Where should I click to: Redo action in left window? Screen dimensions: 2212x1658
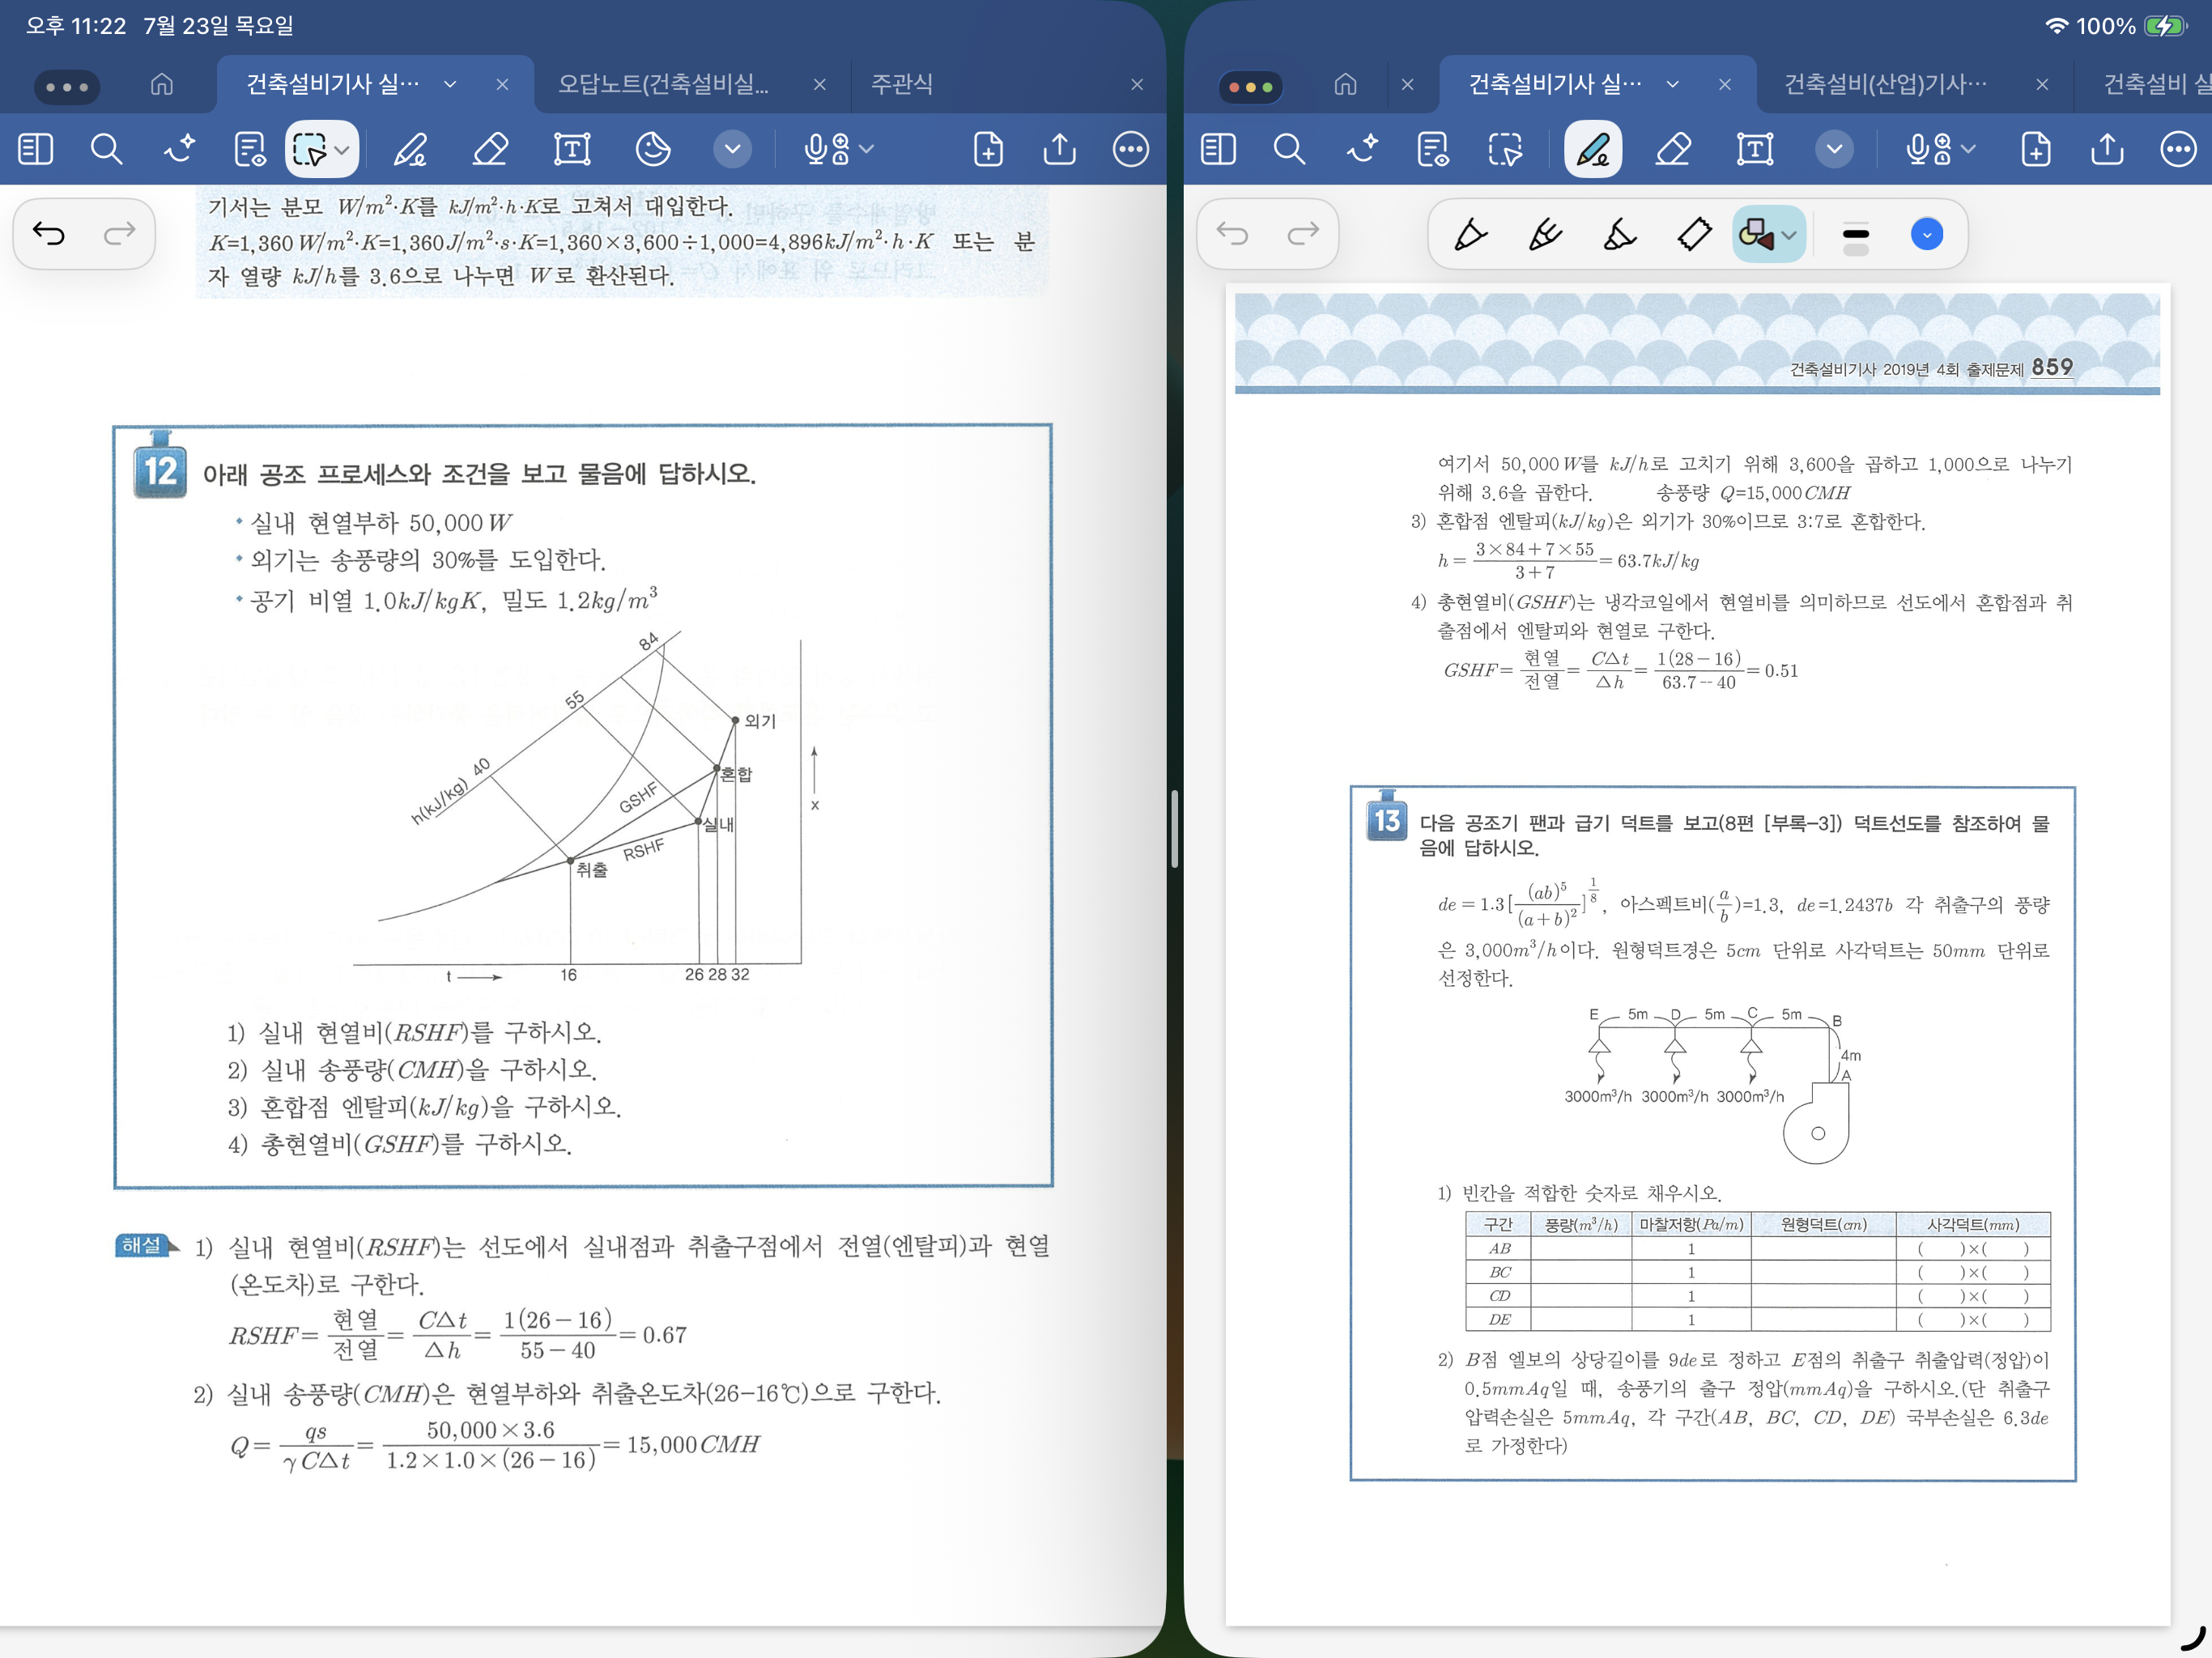(x=120, y=234)
